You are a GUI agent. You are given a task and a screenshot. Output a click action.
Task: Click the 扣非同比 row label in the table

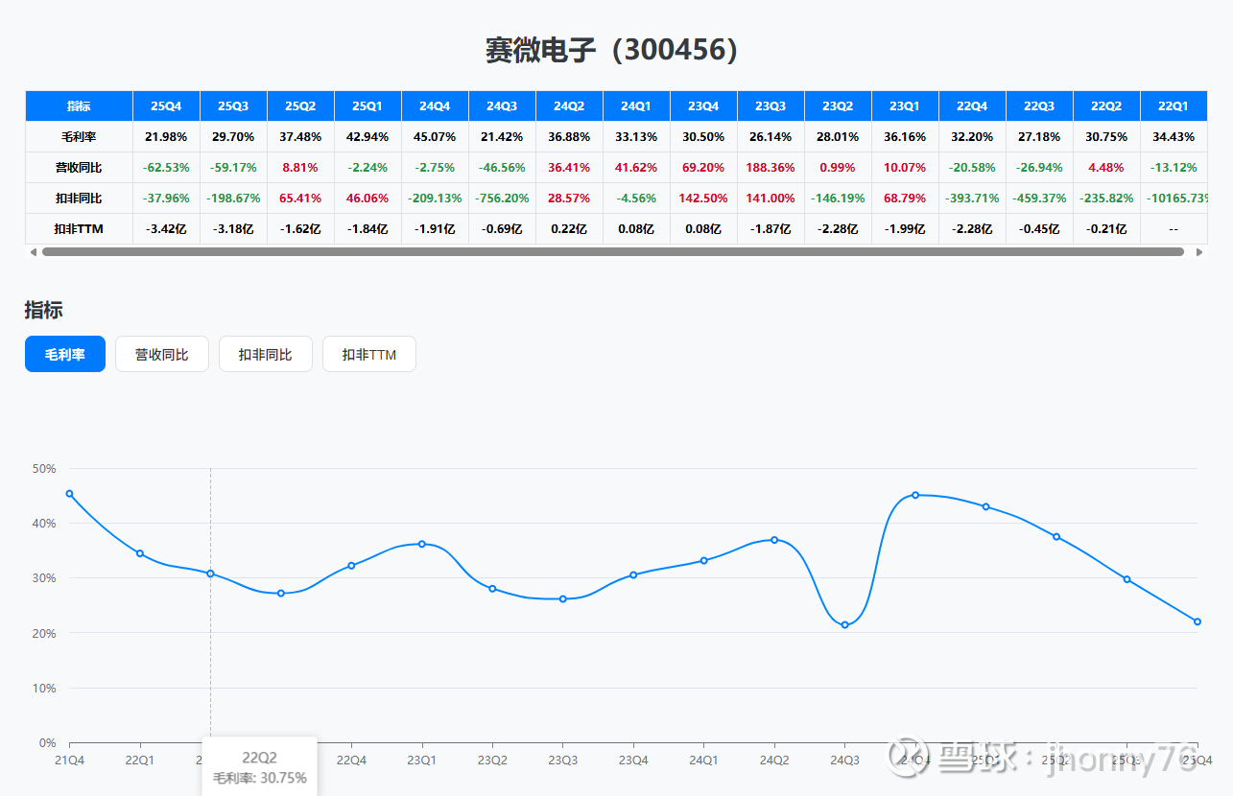tap(79, 198)
